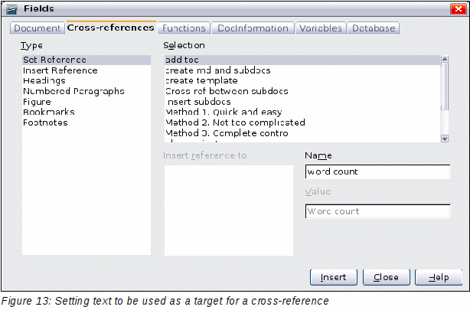
Task: Click the Name field containing 'word count'
Action: [x=377, y=171]
